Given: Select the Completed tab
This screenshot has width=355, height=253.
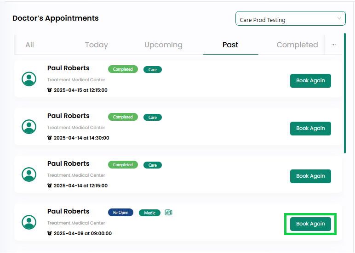Looking at the screenshot, I should [x=297, y=45].
